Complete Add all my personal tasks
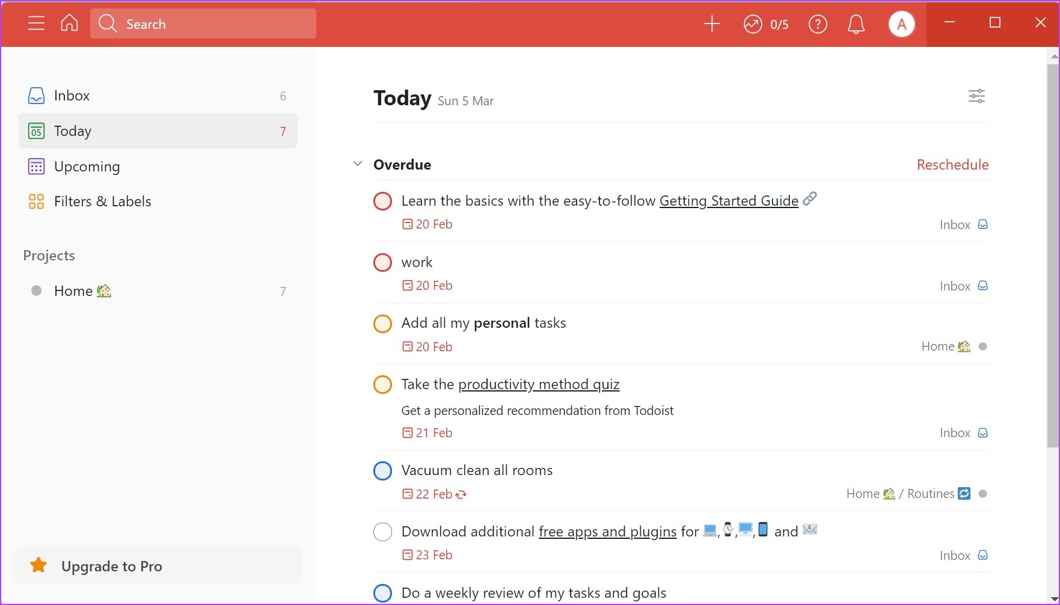The image size is (1060, 605). [382, 324]
